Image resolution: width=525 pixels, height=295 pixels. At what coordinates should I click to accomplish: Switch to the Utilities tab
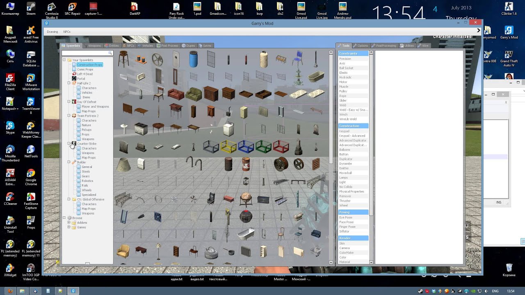[409, 45]
